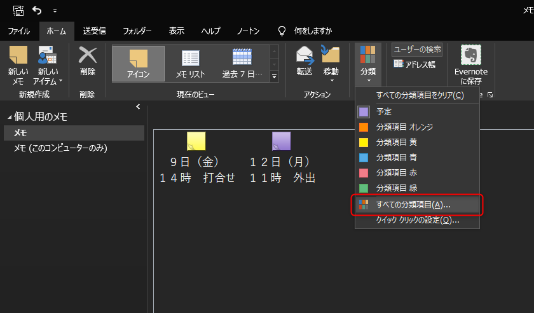Viewport: 534px width, 313px height.
Task: Choose Set Quick Click (クイック クリックの設定)
Action: coord(417,220)
